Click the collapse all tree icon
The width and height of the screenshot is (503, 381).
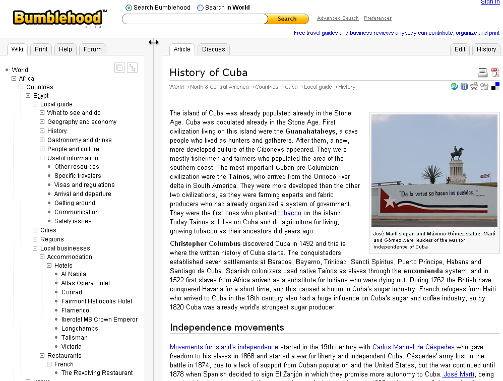point(119,68)
